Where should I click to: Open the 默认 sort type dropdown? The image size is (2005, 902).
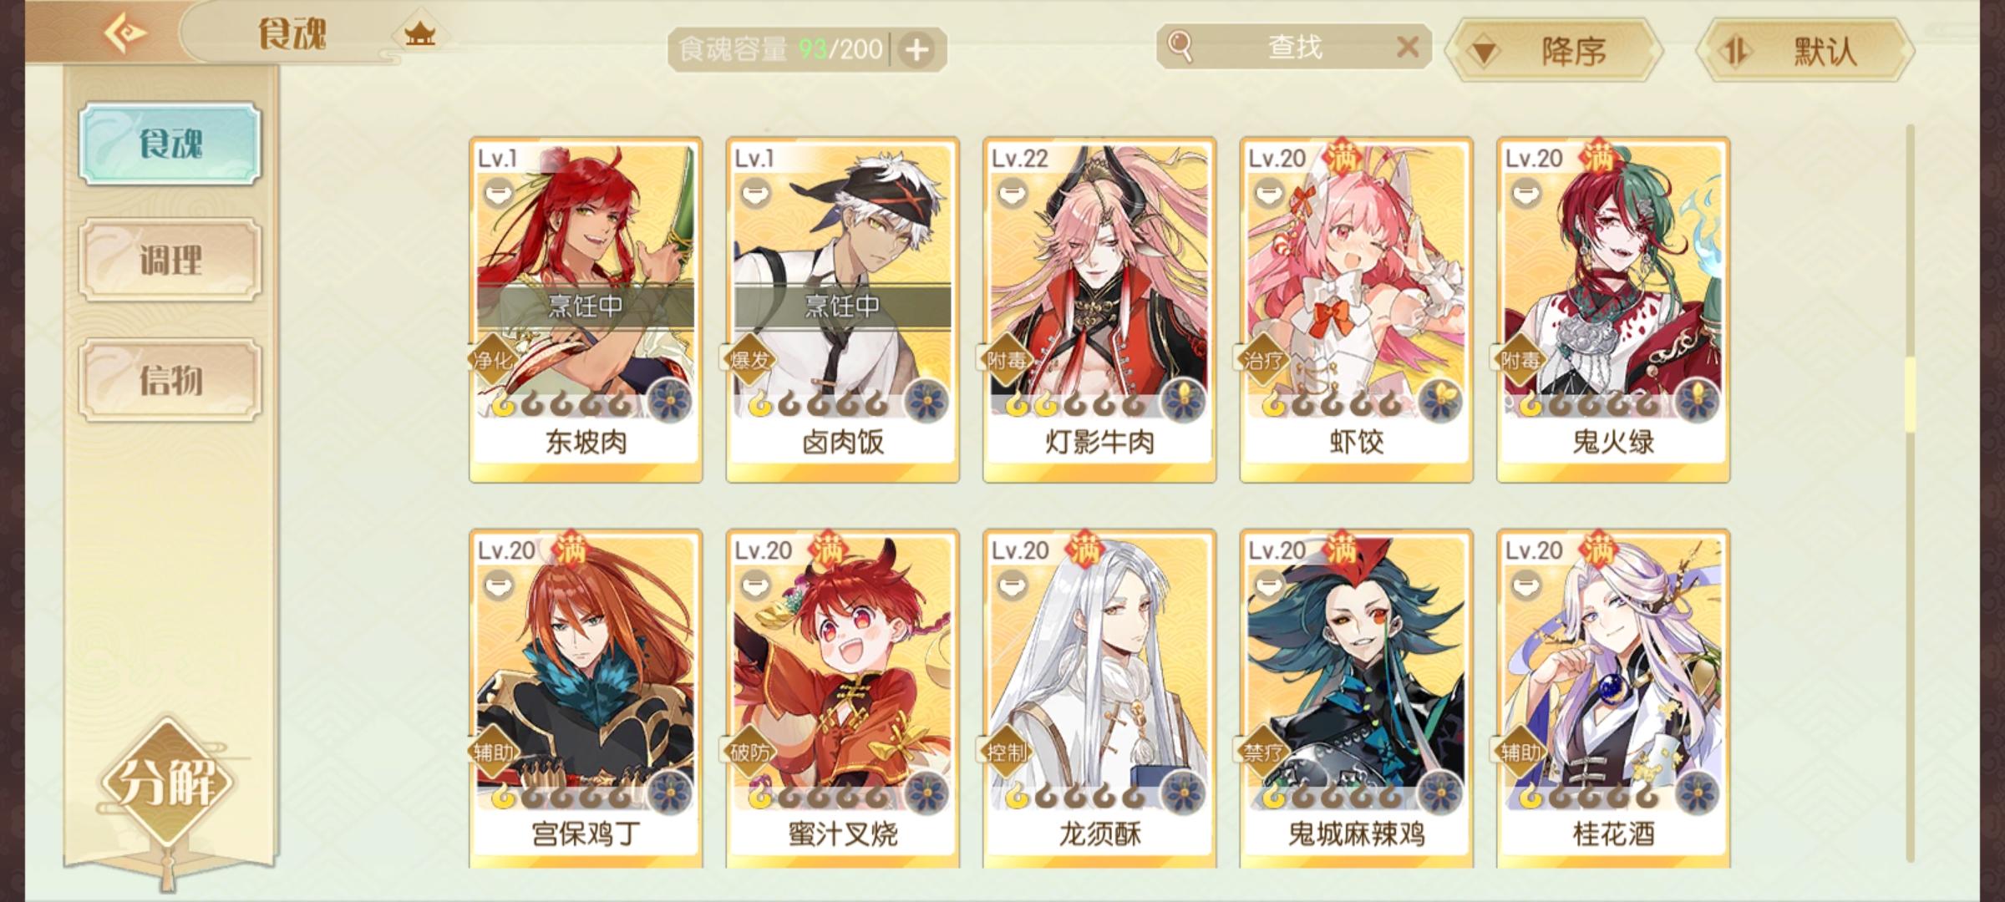point(1806,52)
